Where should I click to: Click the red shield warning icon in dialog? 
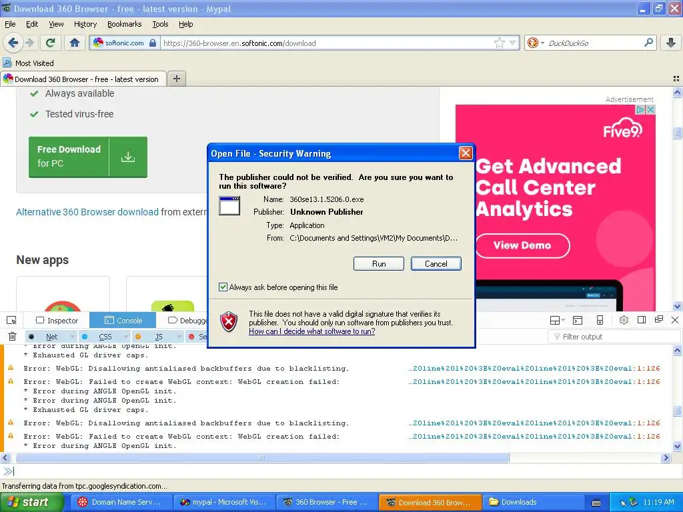[x=229, y=322]
